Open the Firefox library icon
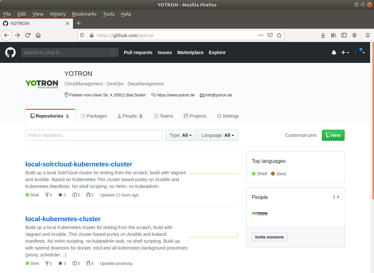This screenshot has width=374, height=273. [334, 35]
